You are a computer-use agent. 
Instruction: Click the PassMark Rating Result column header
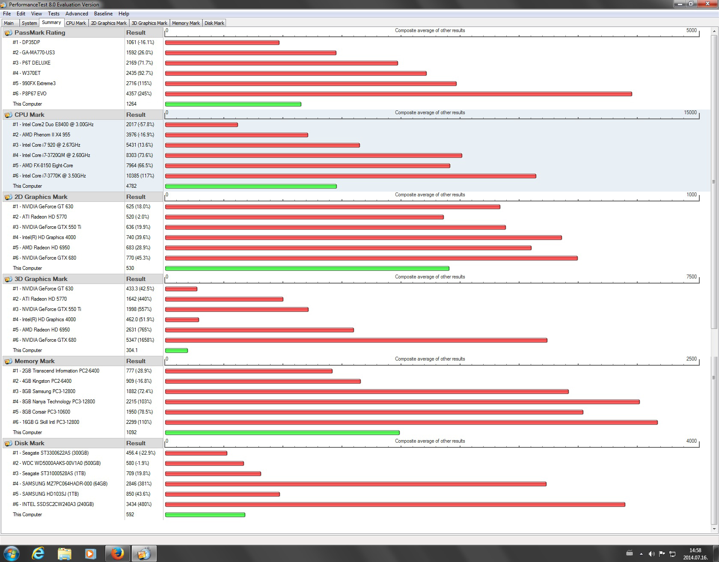point(144,33)
